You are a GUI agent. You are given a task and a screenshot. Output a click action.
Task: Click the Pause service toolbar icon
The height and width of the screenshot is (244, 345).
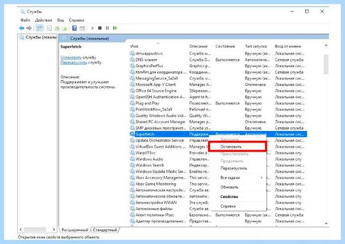pyautogui.click(x=107, y=28)
